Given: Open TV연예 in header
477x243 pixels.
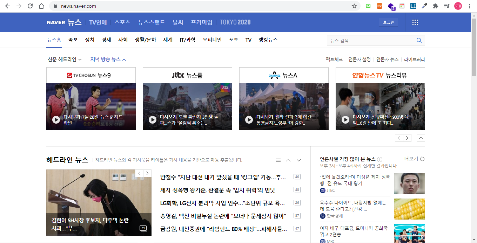Looking at the screenshot, I should (98, 22).
